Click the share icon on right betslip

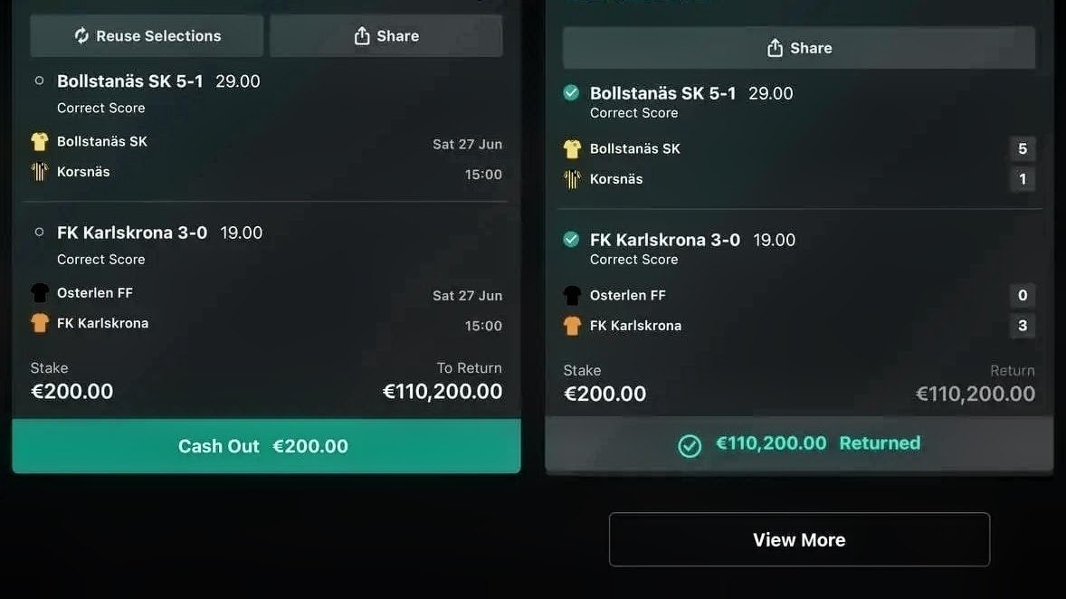(x=775, y=48)
